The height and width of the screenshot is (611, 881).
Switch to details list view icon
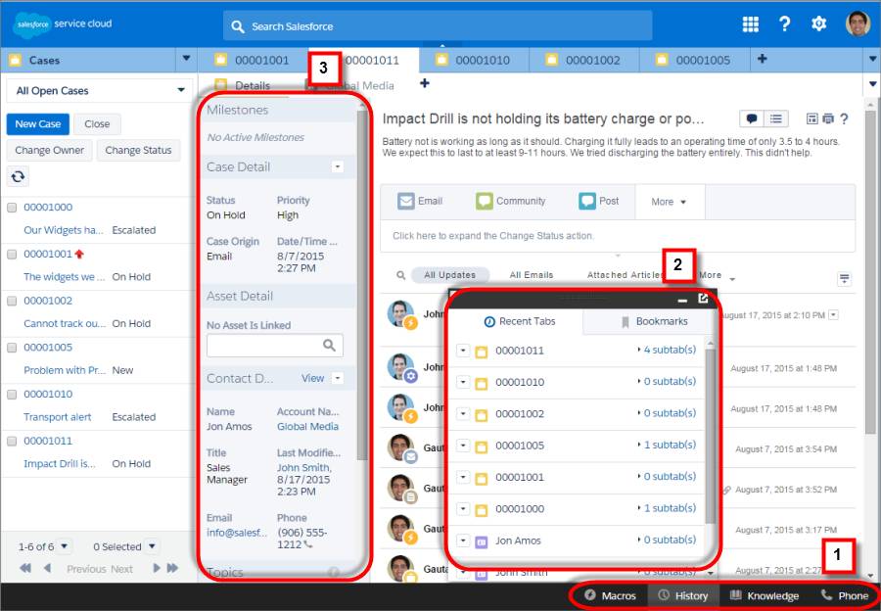[x=776, y=118]
